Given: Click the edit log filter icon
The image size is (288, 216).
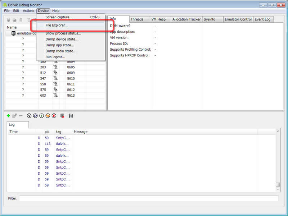Looking at the screenshot, I should click(x=14, y=116).
